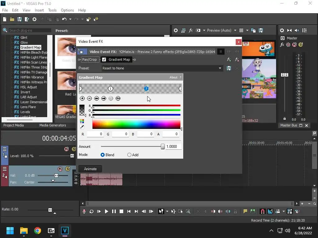Open video track 1 hamburger menu
318x238 pixels.
pos(5,149)
